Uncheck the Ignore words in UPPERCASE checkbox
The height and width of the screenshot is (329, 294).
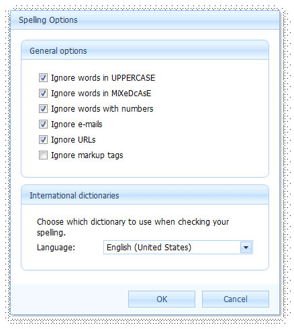[x=43, y=78]
